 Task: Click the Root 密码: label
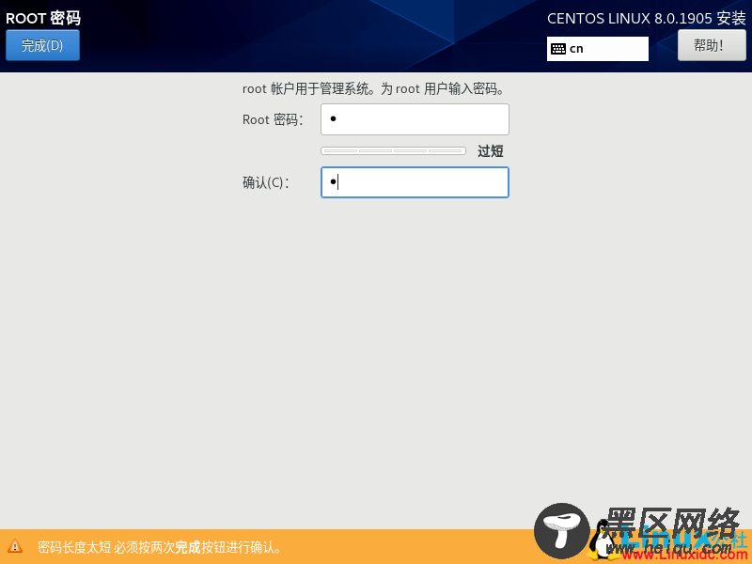[273, 119]
